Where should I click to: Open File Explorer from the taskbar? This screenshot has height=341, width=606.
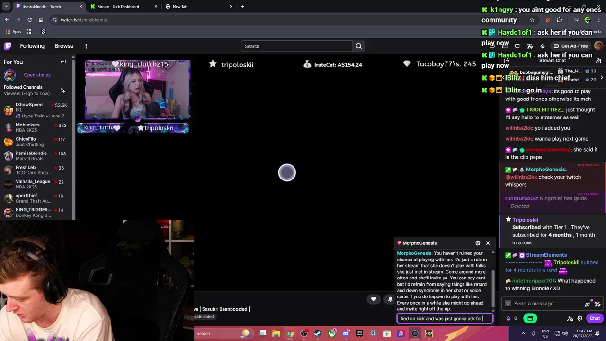point(276,333)
